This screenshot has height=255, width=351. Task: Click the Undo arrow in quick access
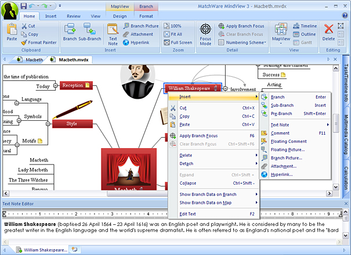(32, 6)
